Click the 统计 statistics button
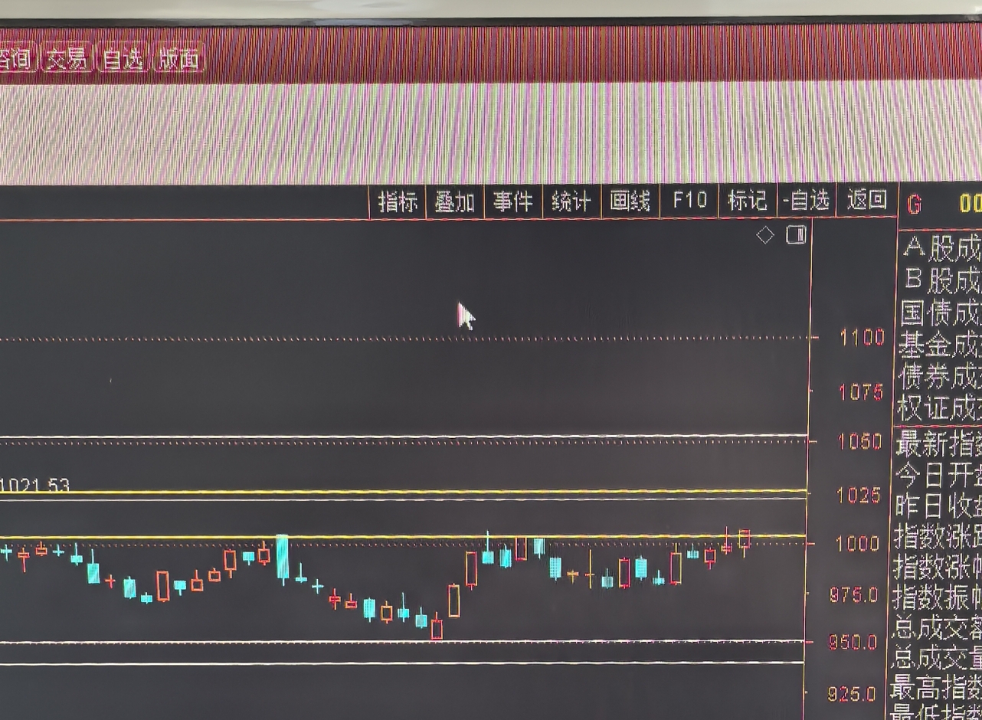 pos(571,201)
